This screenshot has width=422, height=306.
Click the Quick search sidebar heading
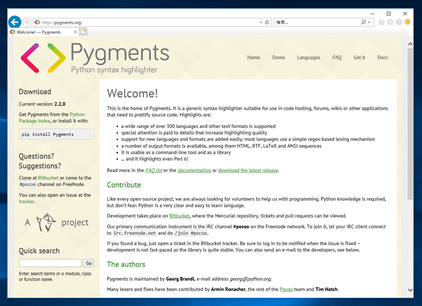[x=39, y=251]
